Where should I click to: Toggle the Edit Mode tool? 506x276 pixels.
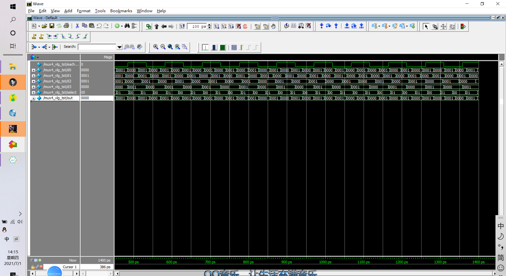click(452, 26)
